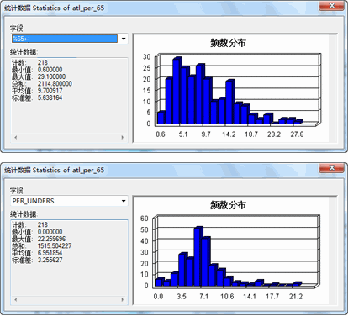Click right scroll arrow in top statistics box
Viewport: 348px width, 316px height.
click(x=123, y=137)
